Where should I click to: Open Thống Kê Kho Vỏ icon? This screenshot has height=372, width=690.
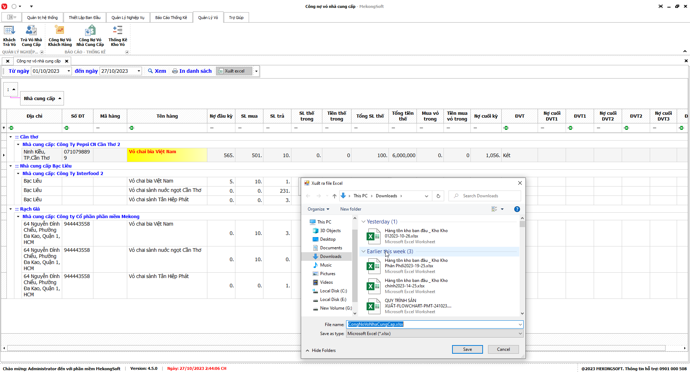118,36
